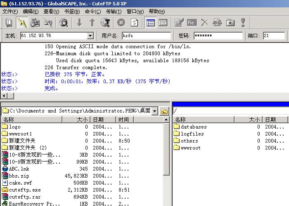Image resolution: width=289 pixels, height=206 pixels.
Task: Click the username field hzfs
Action: [x=146, y=36]
